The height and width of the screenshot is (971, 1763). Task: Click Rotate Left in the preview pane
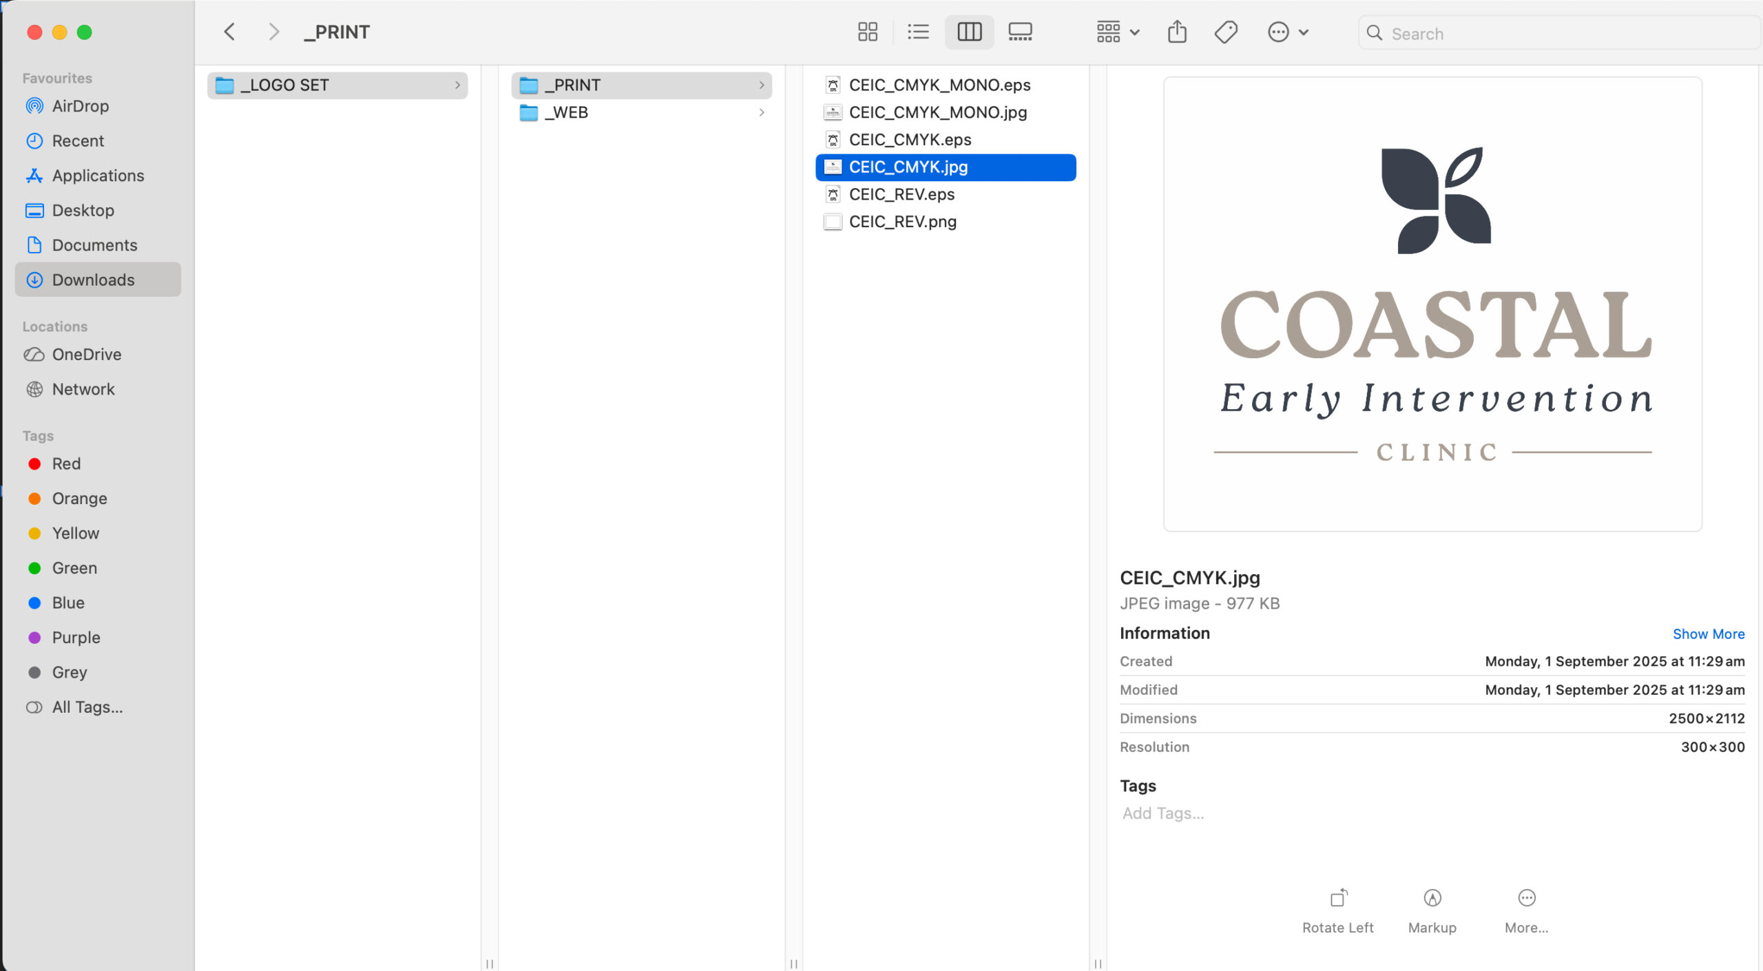click(x=1337, y=899)
